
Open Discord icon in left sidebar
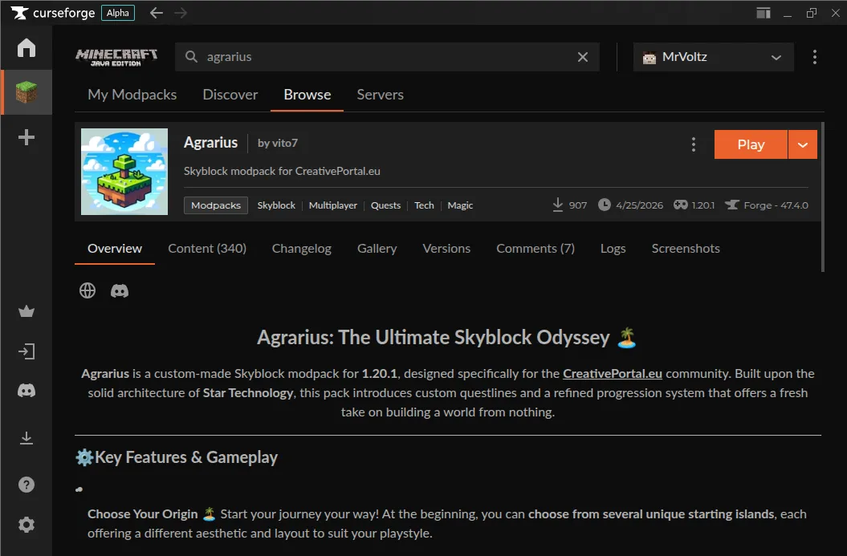[26, 390]
